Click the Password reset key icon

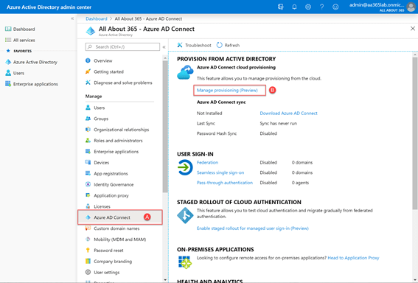(x=88, y=250)
